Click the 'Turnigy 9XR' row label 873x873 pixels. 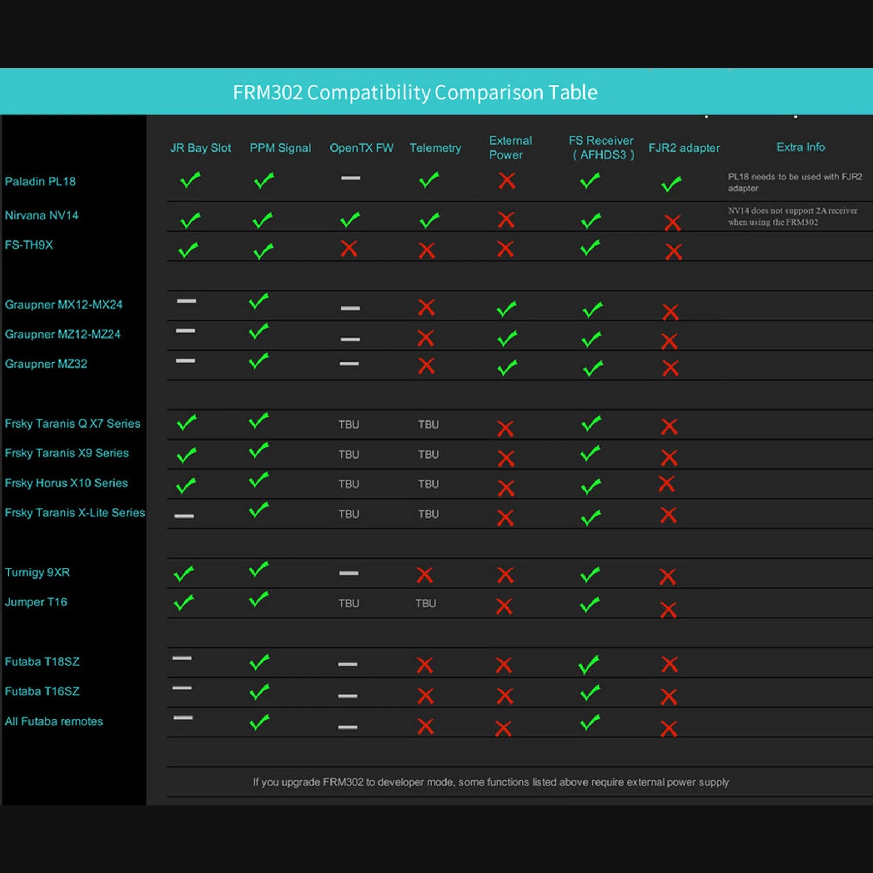point(38,572)
